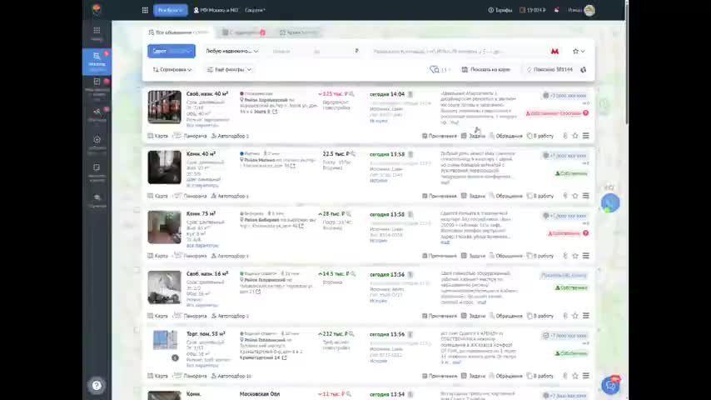711x400 pixels.
Task: Click the help question mark button
Action: tap(97, 386)
